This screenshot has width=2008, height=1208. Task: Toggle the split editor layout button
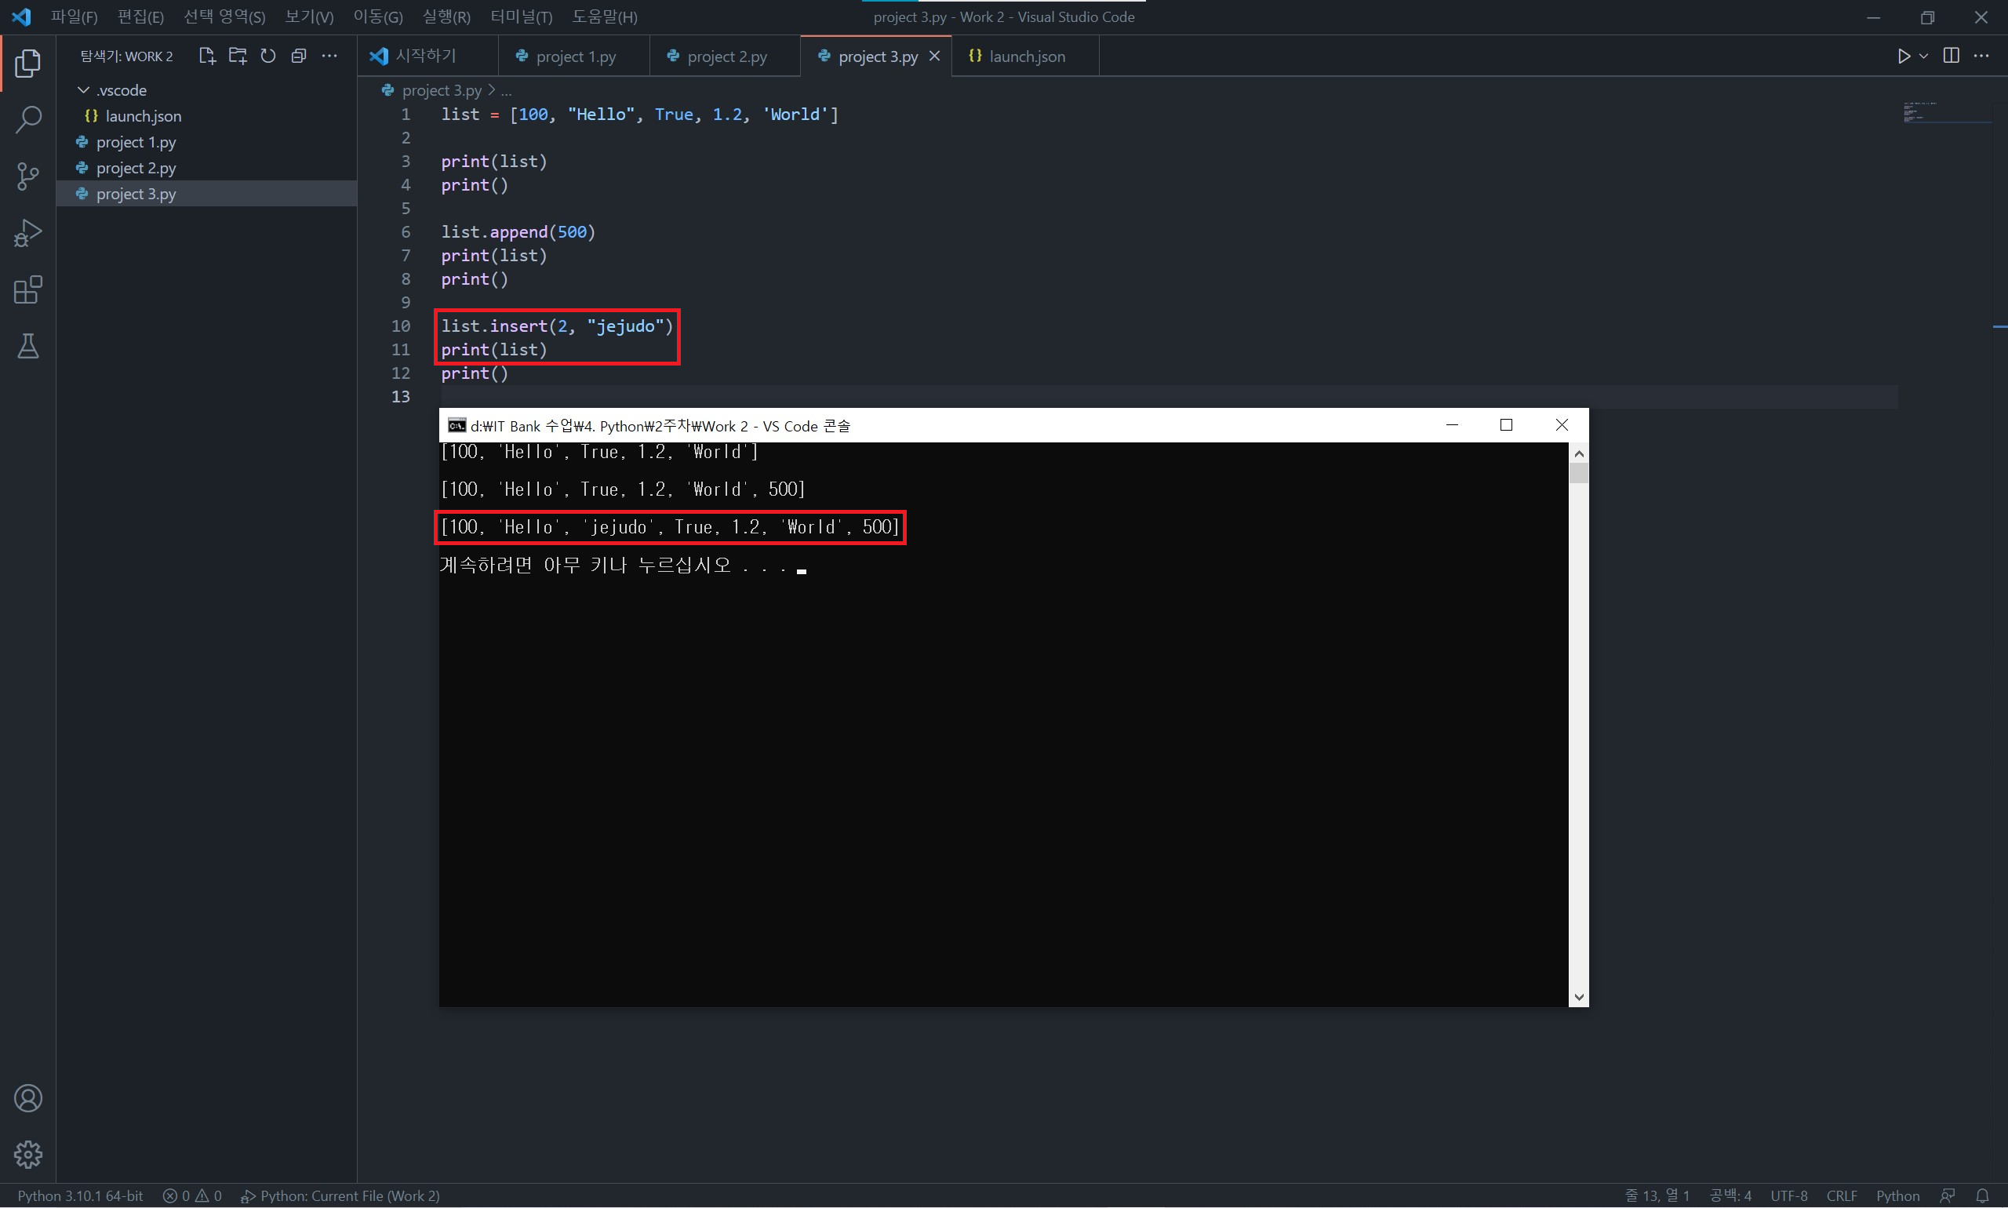pyautogui.click(x=1951, y=56)
